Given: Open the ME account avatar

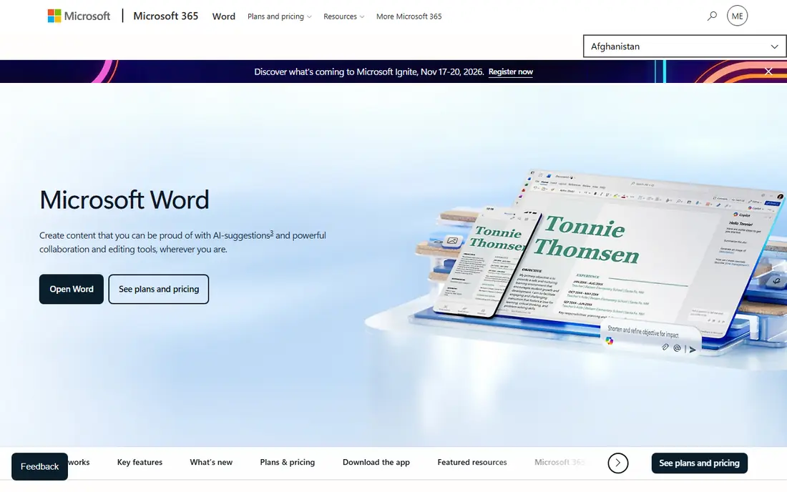Looking at the screenshot, I should coord(737,16).
